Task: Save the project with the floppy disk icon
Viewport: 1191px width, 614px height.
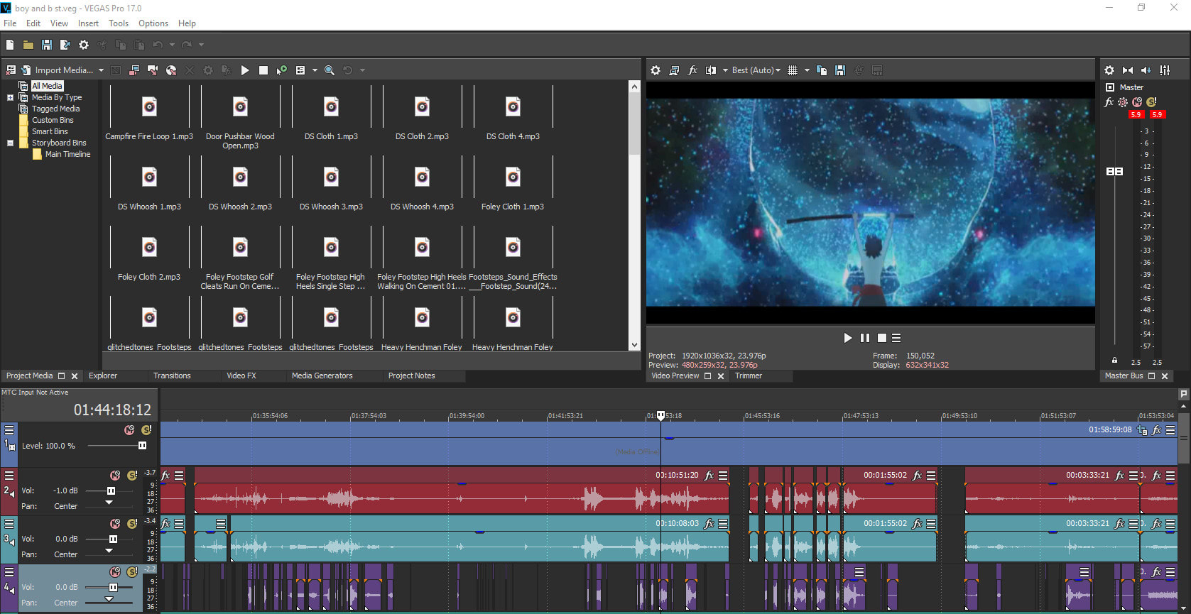Action: [47, 45]
